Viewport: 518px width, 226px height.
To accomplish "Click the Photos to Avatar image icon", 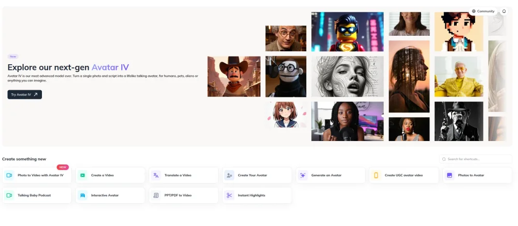I will pyautogui.click(x=449, y=175).
